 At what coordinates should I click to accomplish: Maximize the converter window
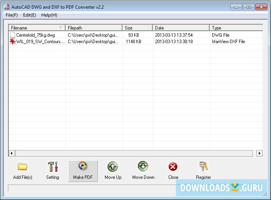249,7
